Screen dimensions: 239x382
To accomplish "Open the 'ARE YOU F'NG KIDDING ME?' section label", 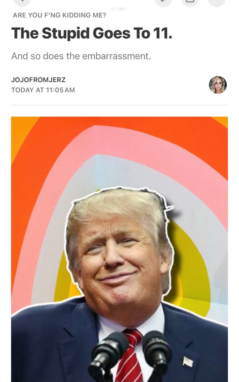I will (x=59, y=15).
